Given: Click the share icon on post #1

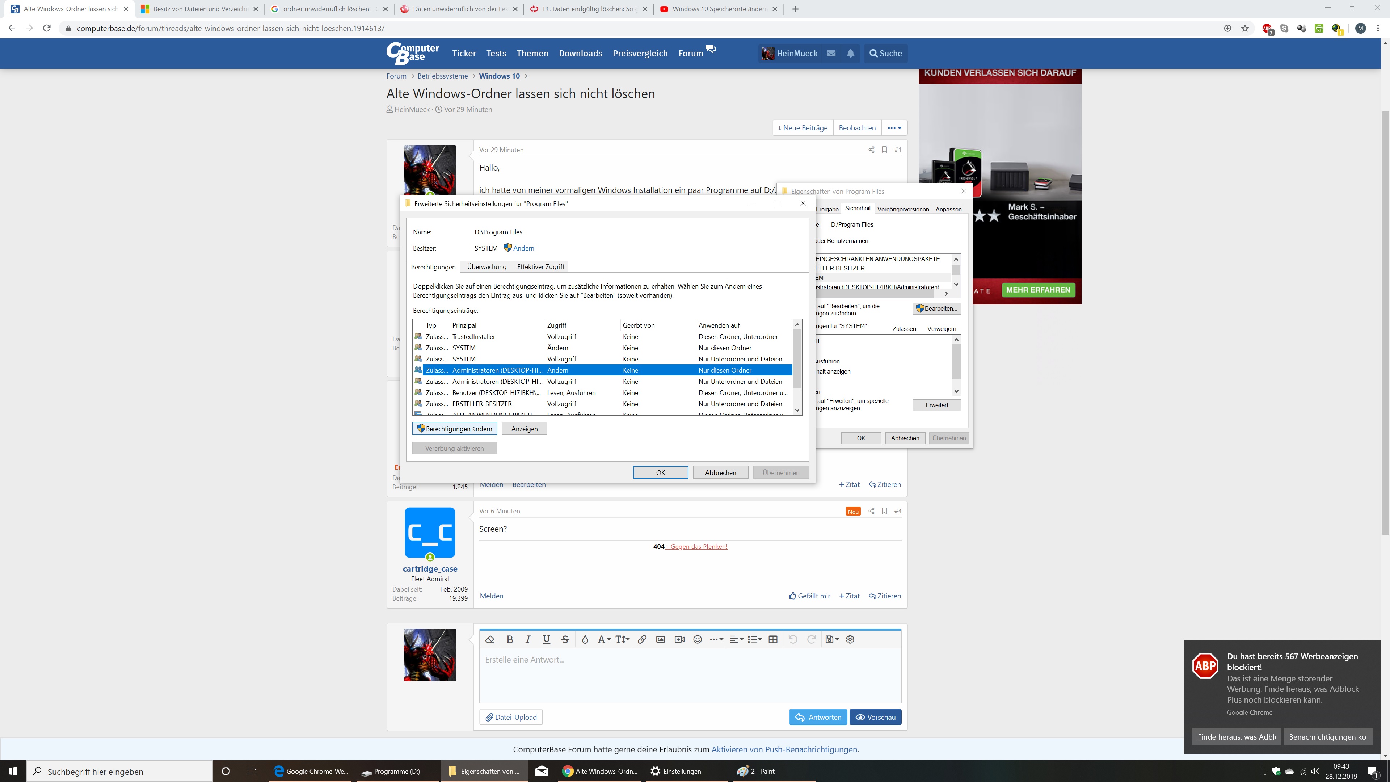Looking at the screenshot, I should 871,150.
